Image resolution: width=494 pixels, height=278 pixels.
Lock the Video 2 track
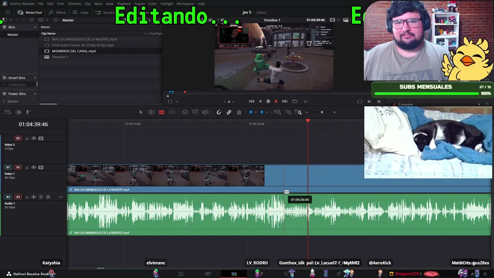pos(27,138)
